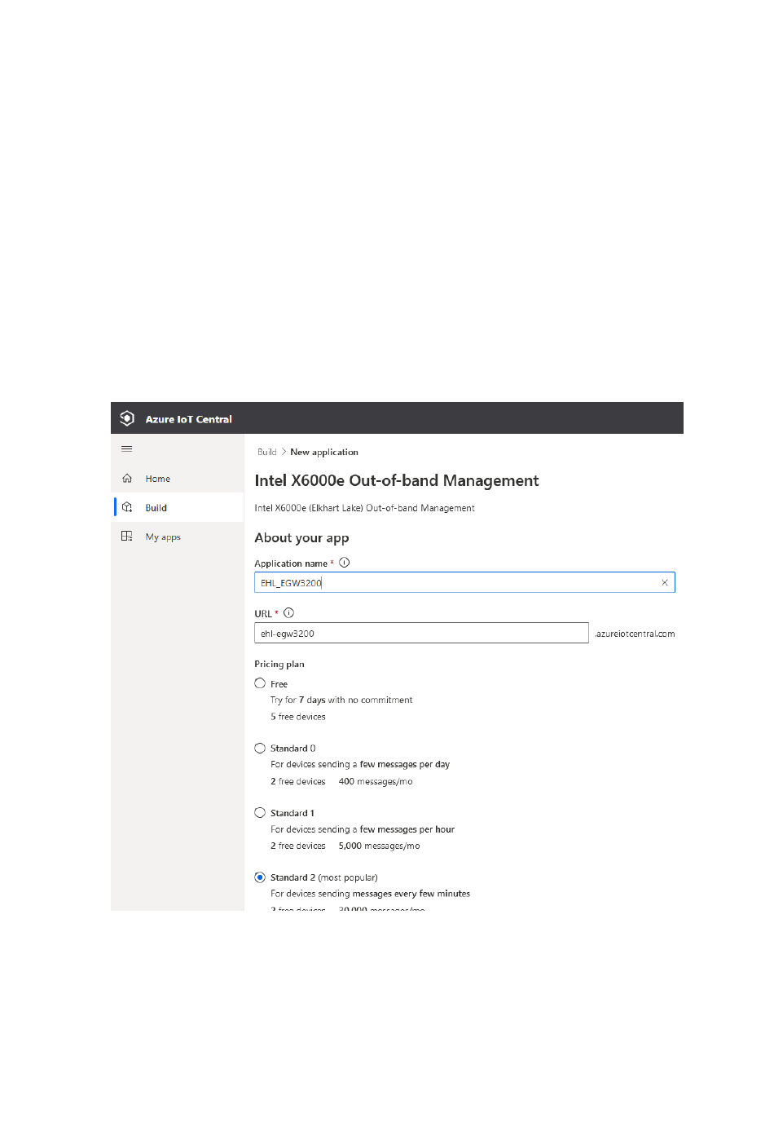This screenshot has height=1131, width=774.
Task: Click the 'New application' breadcrumb text
Action: point(324,452)
